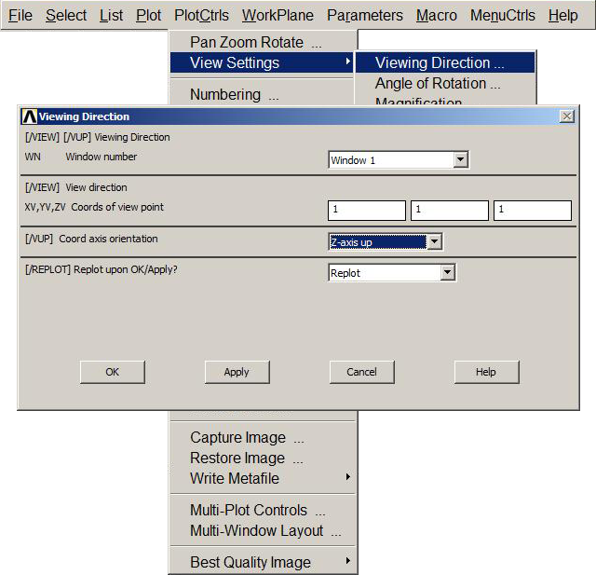
Task: Expand the Replot upon OK/Apply dropdown
Action: pyautogui.click(x=447, y=273)
